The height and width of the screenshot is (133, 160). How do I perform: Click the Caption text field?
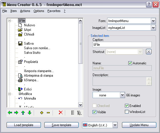click(122, 45)
